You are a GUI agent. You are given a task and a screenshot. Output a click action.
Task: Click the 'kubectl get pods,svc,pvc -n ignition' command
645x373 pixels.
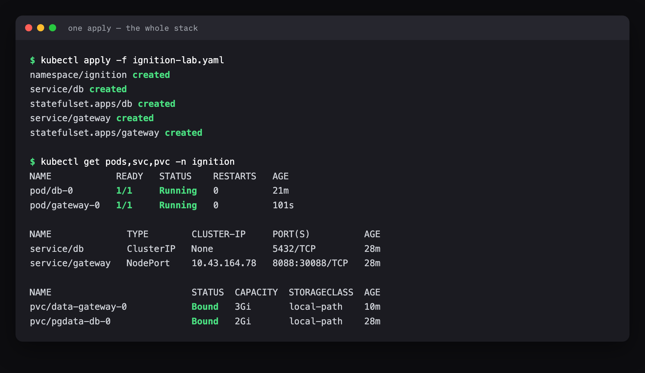click(138, 162)
